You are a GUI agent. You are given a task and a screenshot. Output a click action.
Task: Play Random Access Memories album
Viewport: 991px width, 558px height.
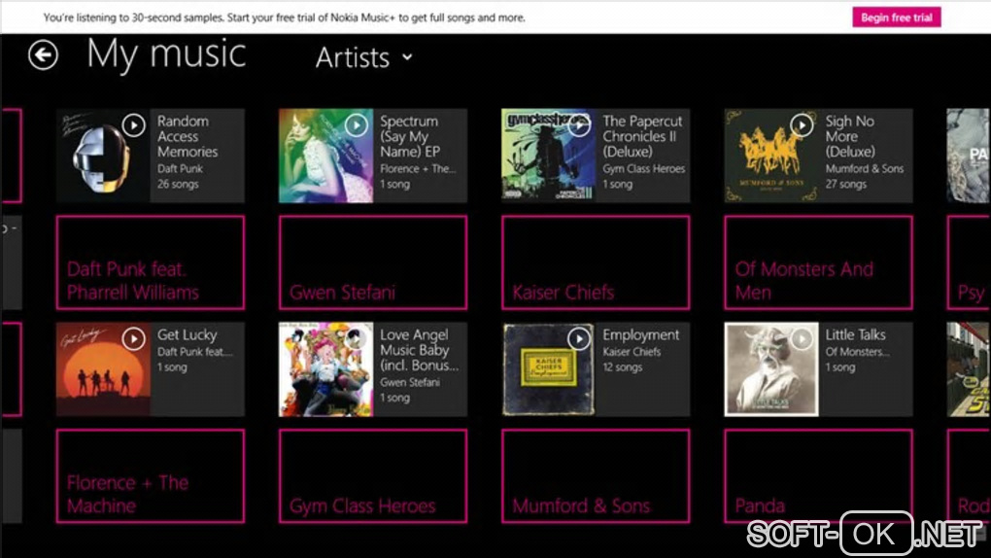[133, 125]
